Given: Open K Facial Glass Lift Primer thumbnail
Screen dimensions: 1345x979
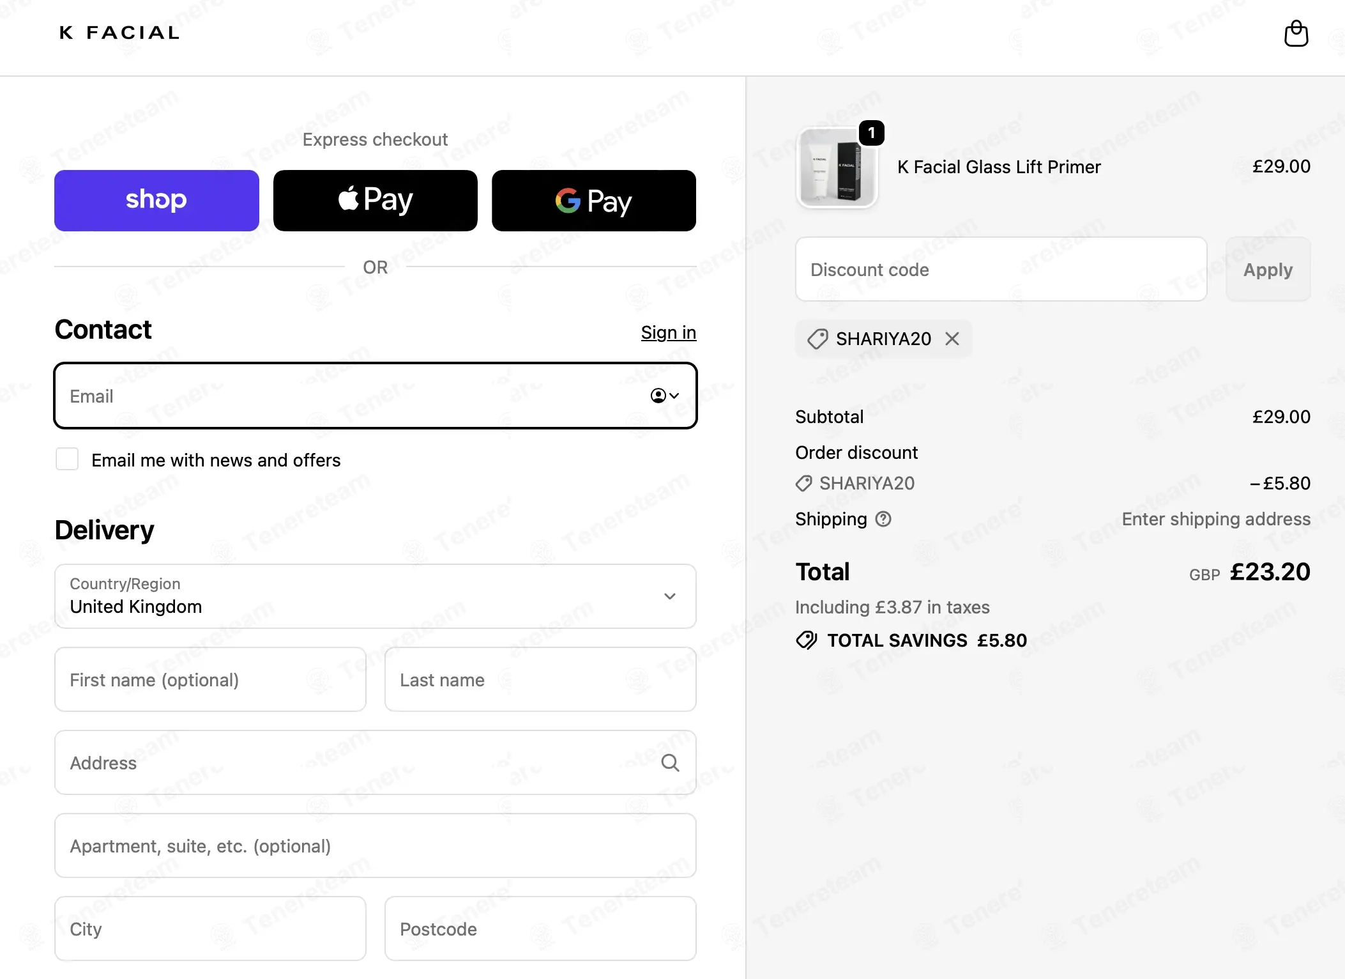Looking at the screenshot, I should 837,167.
